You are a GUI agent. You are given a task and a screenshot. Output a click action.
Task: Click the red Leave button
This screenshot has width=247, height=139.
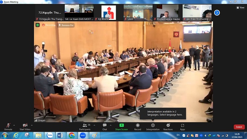(239, 127)
